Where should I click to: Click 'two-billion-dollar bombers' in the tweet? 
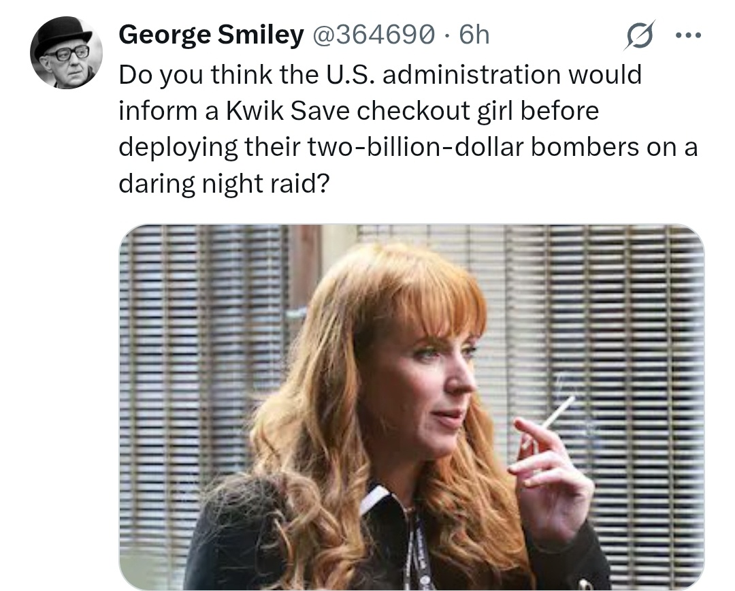474,147
